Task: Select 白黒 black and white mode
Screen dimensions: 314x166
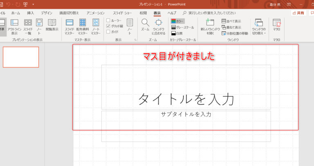Action: coord(177,33)
